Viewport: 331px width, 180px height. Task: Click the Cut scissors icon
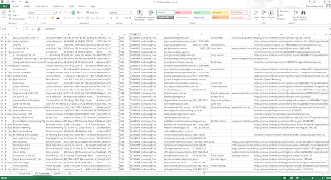[10, 11]
